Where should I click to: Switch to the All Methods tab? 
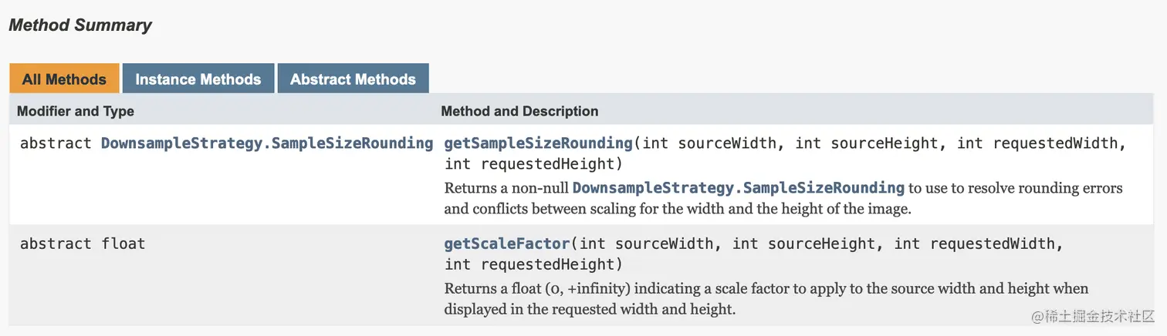64,79
